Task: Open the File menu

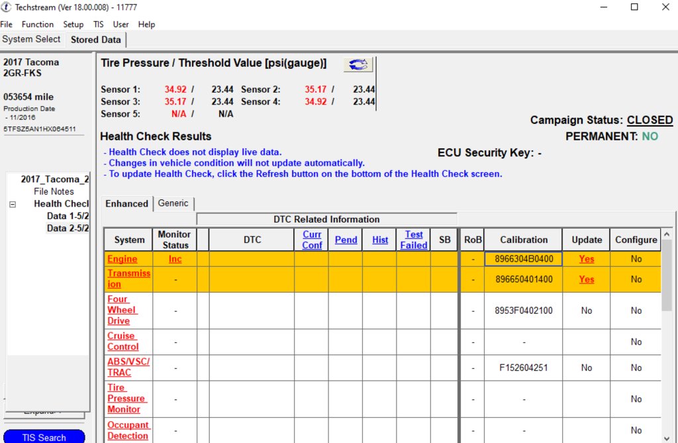Action: coord(7,25)
